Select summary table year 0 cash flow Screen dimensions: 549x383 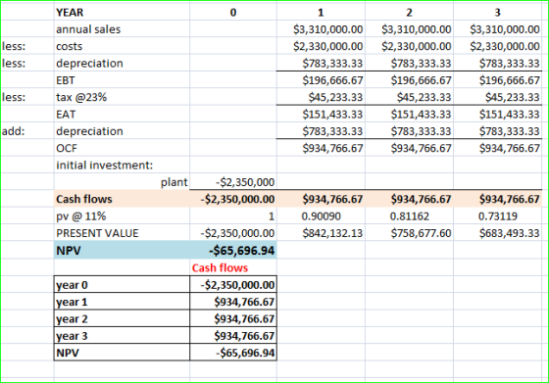tap(233, 284)
